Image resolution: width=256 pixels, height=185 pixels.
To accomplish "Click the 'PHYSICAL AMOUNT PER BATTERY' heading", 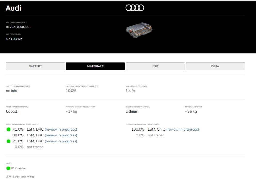I will pyautogui.click(x=81, y=107).
